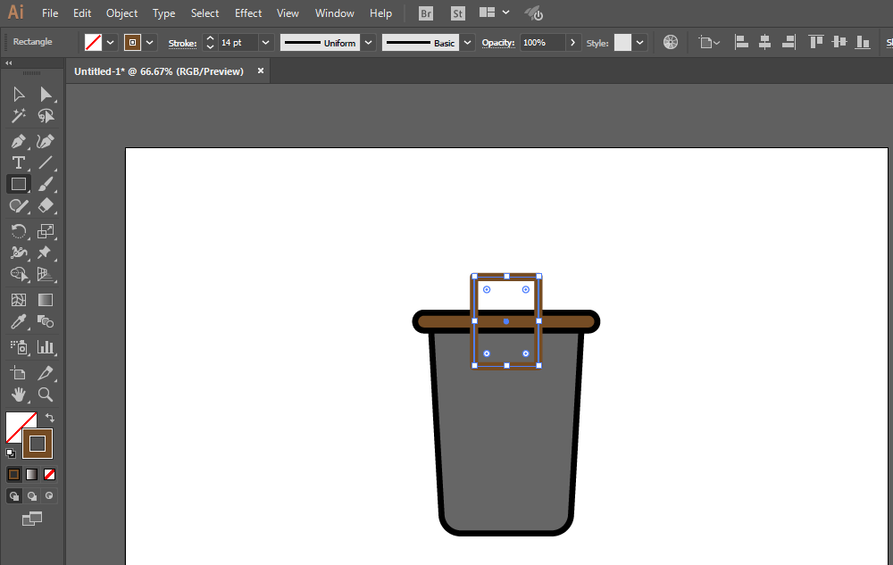Set paint mode to None
The width and height of the screenshot is (893, 565).
tap(50, 474)
